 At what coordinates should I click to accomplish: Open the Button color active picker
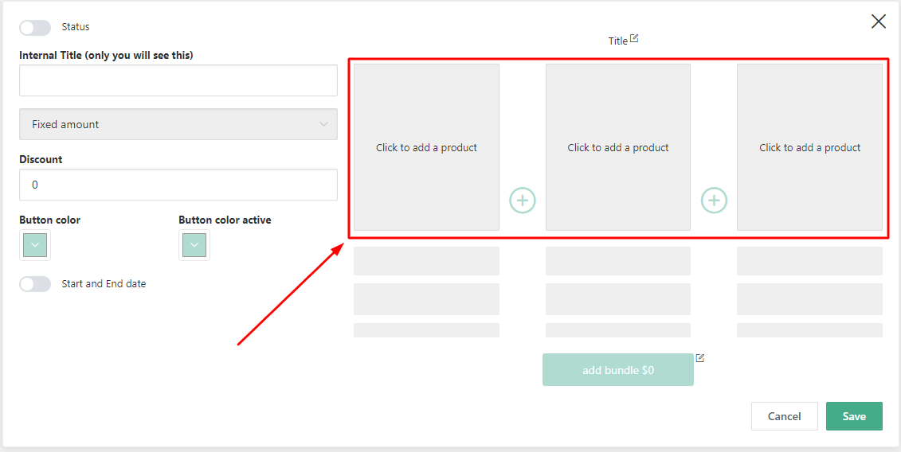point(194,245)
